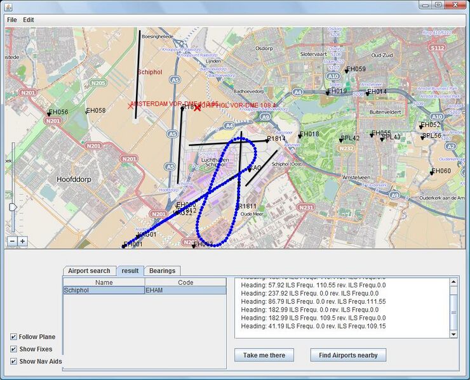Click the SPL43 fix marker

382,140
